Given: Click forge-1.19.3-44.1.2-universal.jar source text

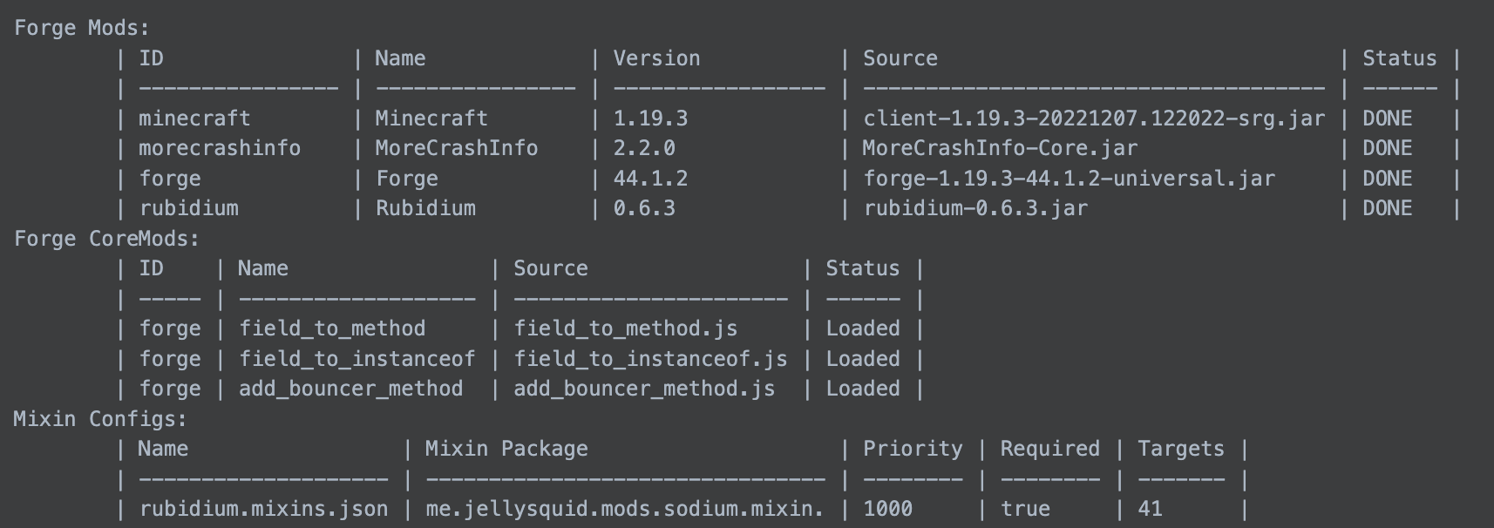Looking at the screenshot, I should coord(1069,179).
